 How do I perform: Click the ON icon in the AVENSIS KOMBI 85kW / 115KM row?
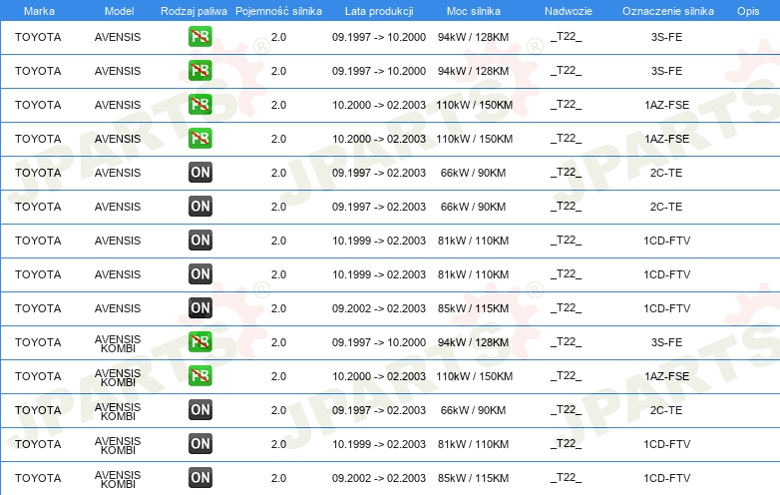tap(200, 478)
